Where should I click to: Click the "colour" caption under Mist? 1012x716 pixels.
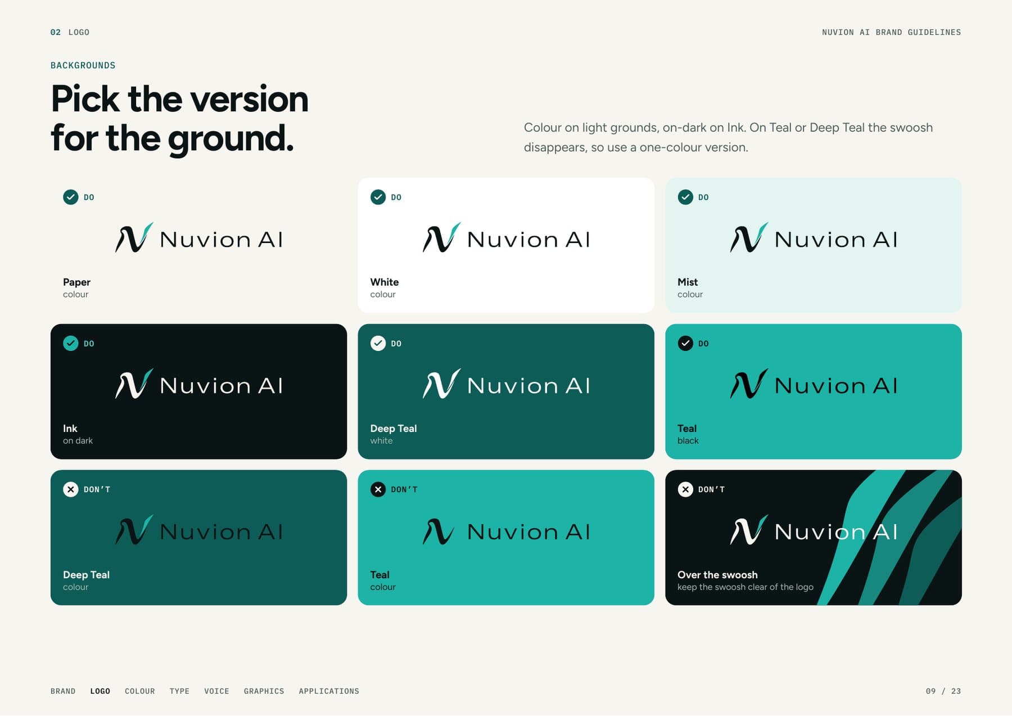point(690,294)
